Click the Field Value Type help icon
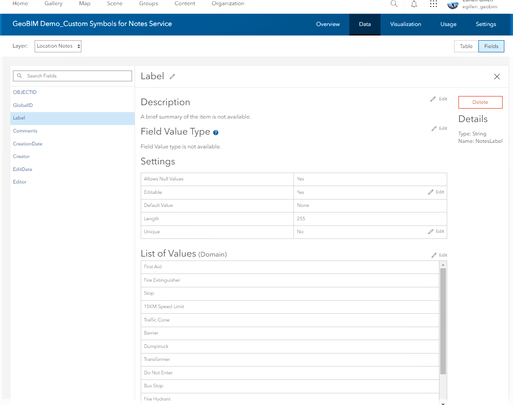This screenshot has height=405, width=513. tap(216, 132)
